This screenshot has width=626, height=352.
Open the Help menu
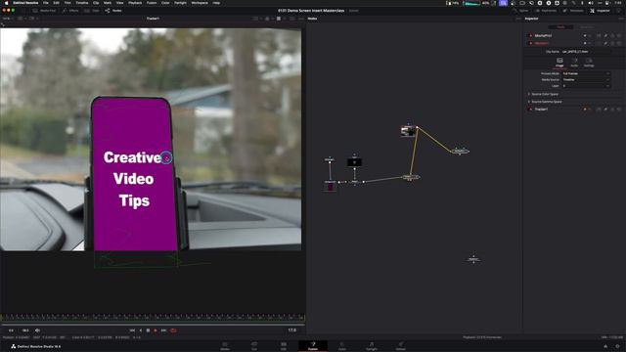pos(216,3)
